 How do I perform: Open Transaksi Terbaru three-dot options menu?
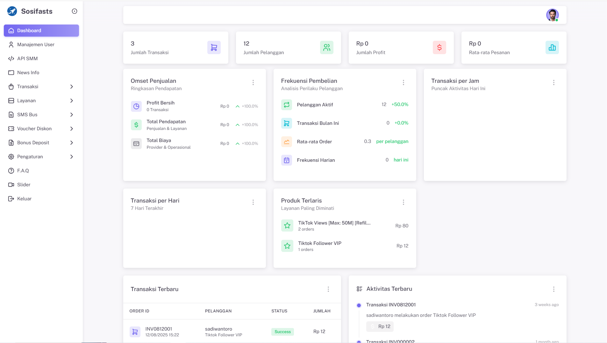click(x=328, y=289)
